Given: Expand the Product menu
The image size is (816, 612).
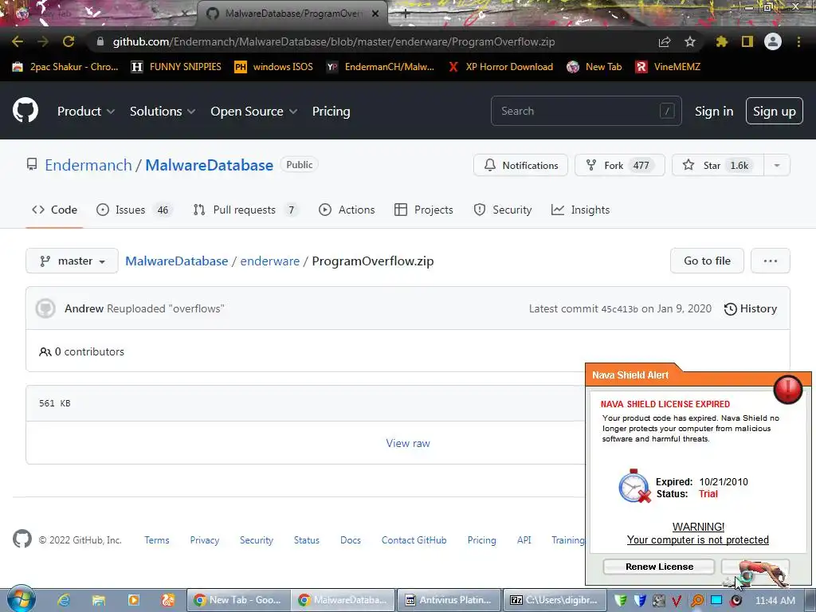Looking at the screenshot, I should (x=86, y=111).
